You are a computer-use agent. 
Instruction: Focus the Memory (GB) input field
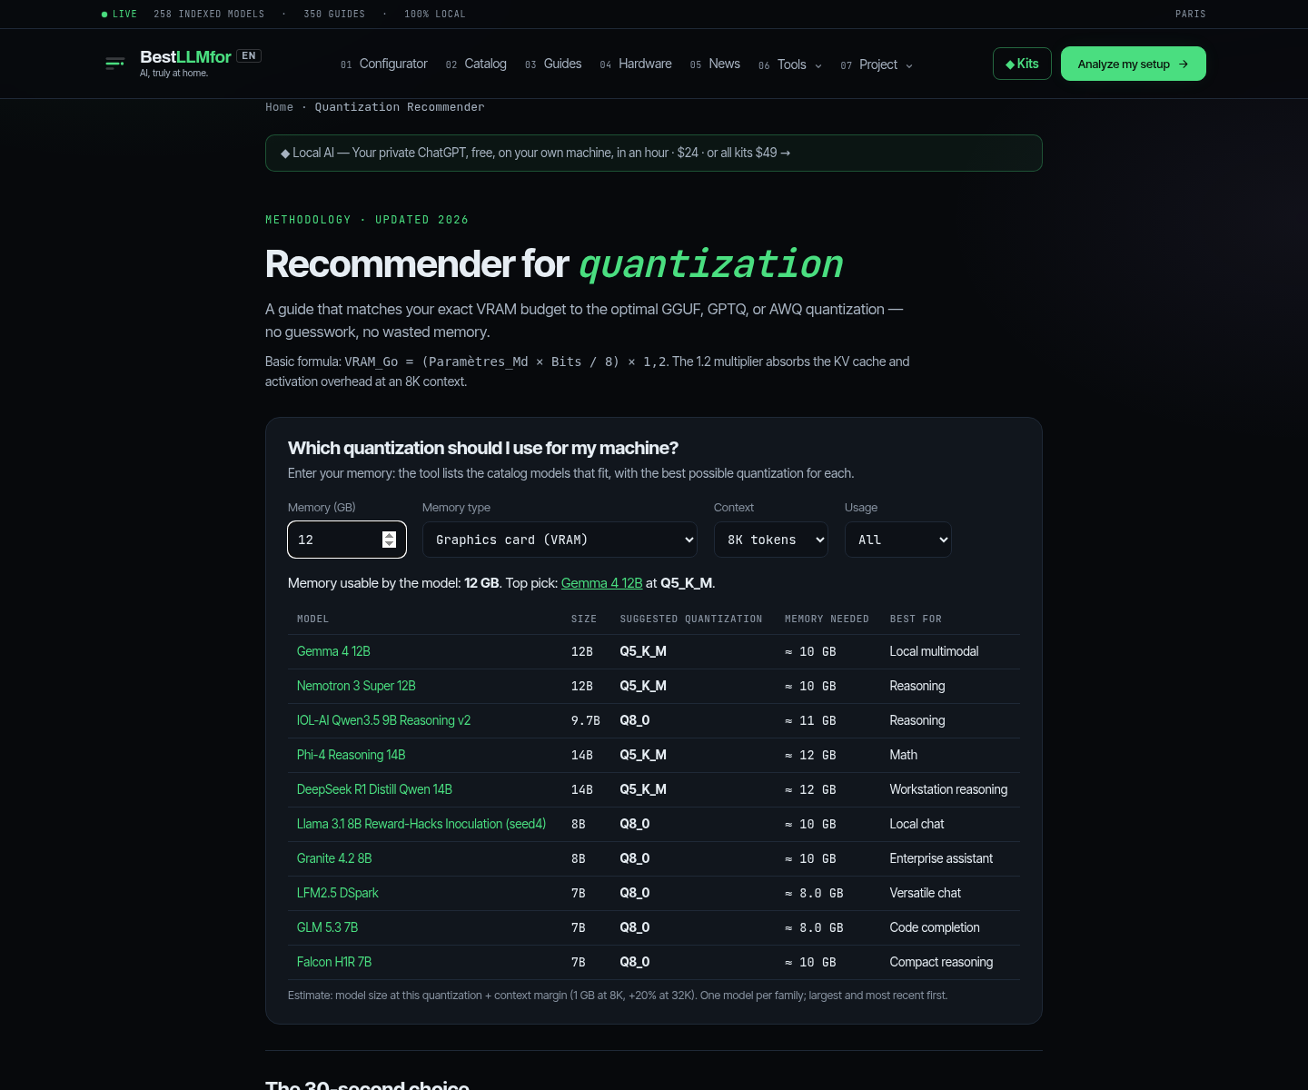[346, 540]
